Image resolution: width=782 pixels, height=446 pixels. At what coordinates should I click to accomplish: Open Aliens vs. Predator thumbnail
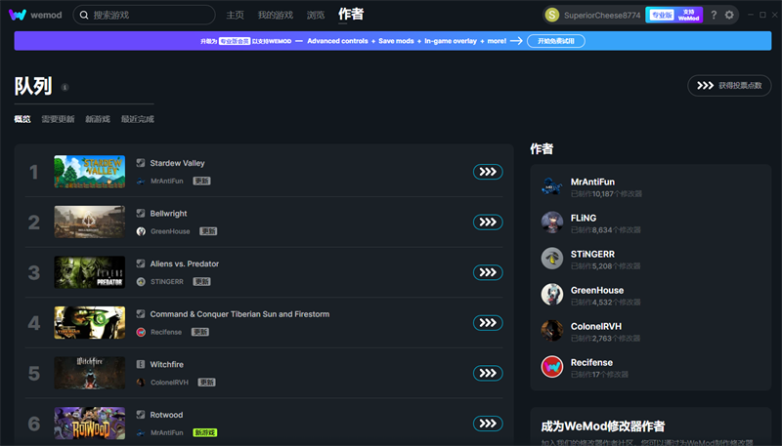click(x=90, y=272)
